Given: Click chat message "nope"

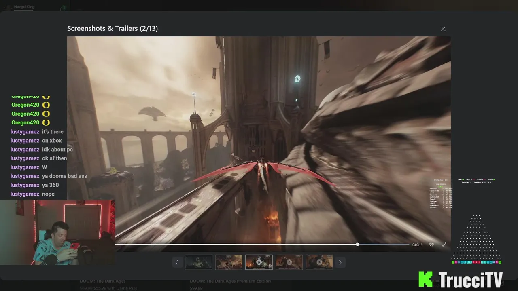Looking at the screenshot, I should point(48,194).
